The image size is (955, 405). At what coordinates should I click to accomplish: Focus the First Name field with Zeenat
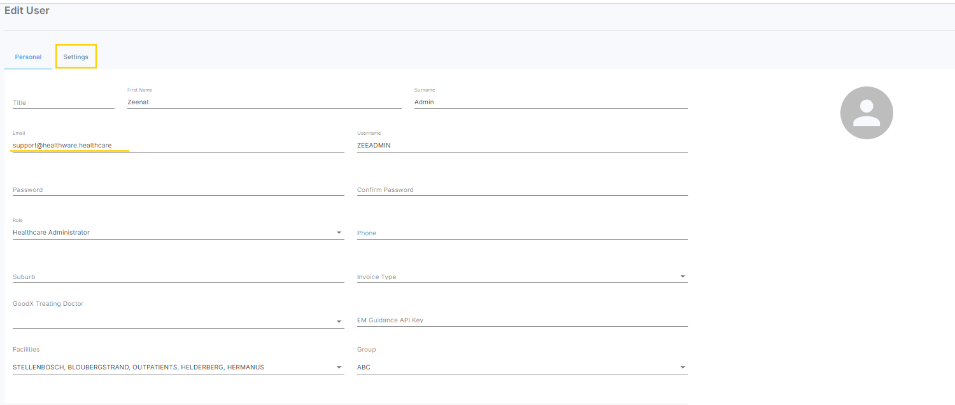coord(264,102)
